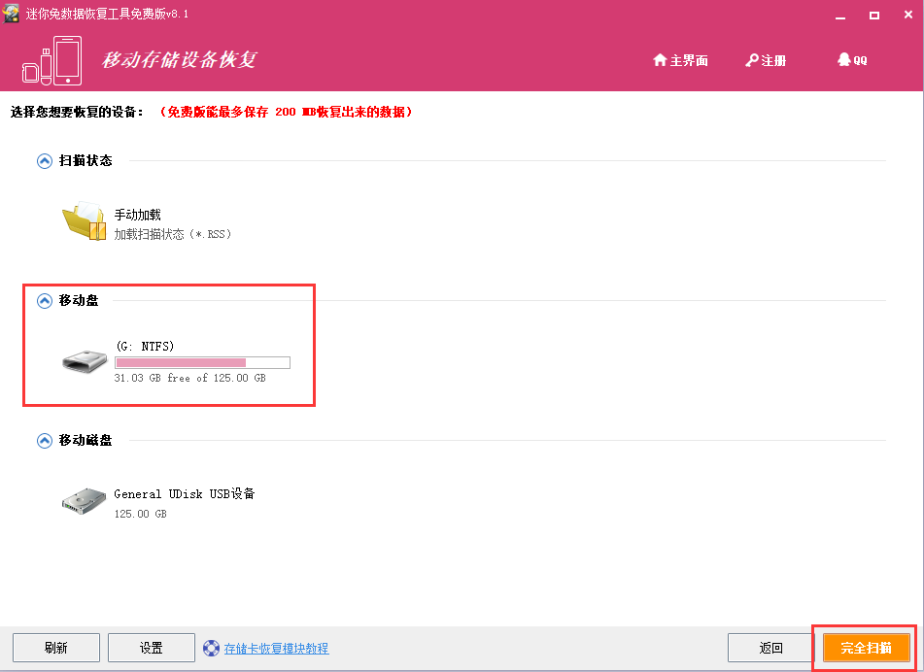Select the General UDisk hard disk icon
924x672 pixels.
[85, 501]
